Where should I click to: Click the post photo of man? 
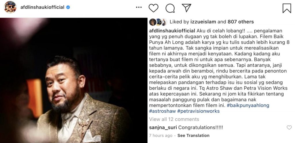coord(73,80)
